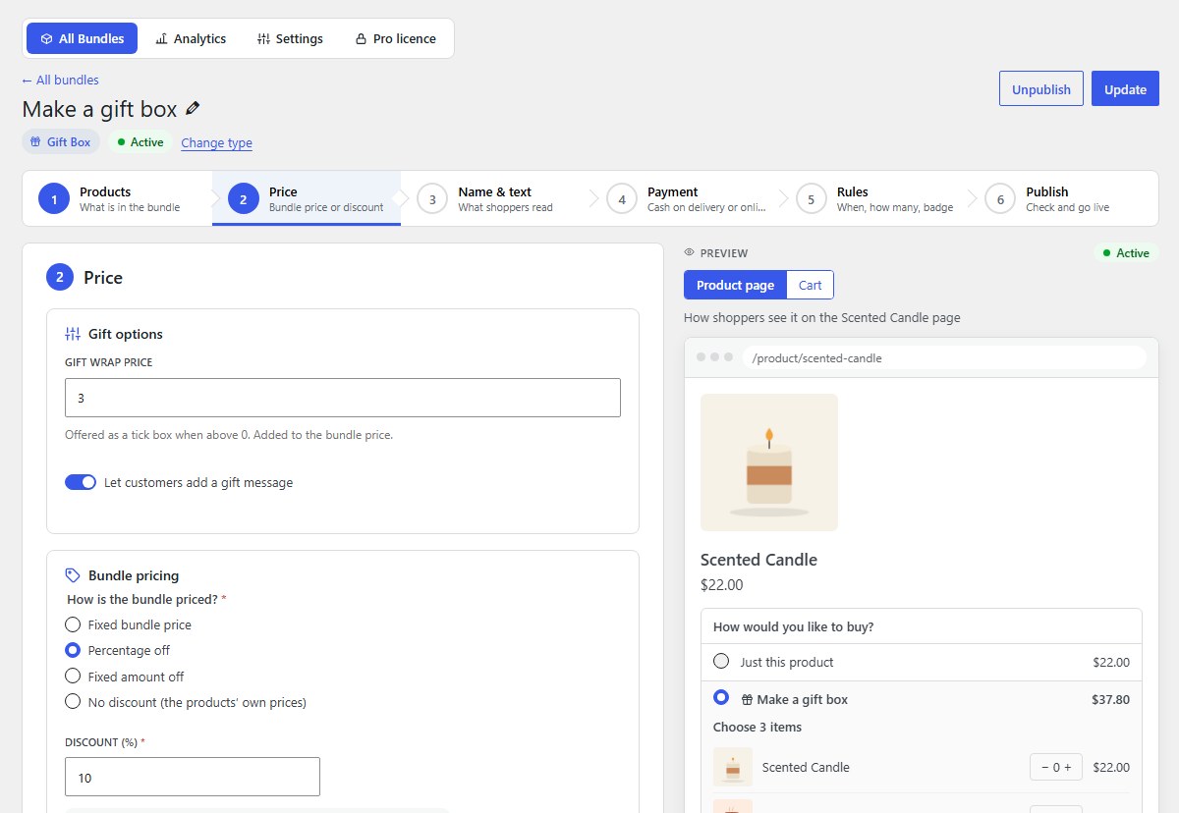
Task: Focus the Gift wrap price field
Action: (x=343, y=398)
